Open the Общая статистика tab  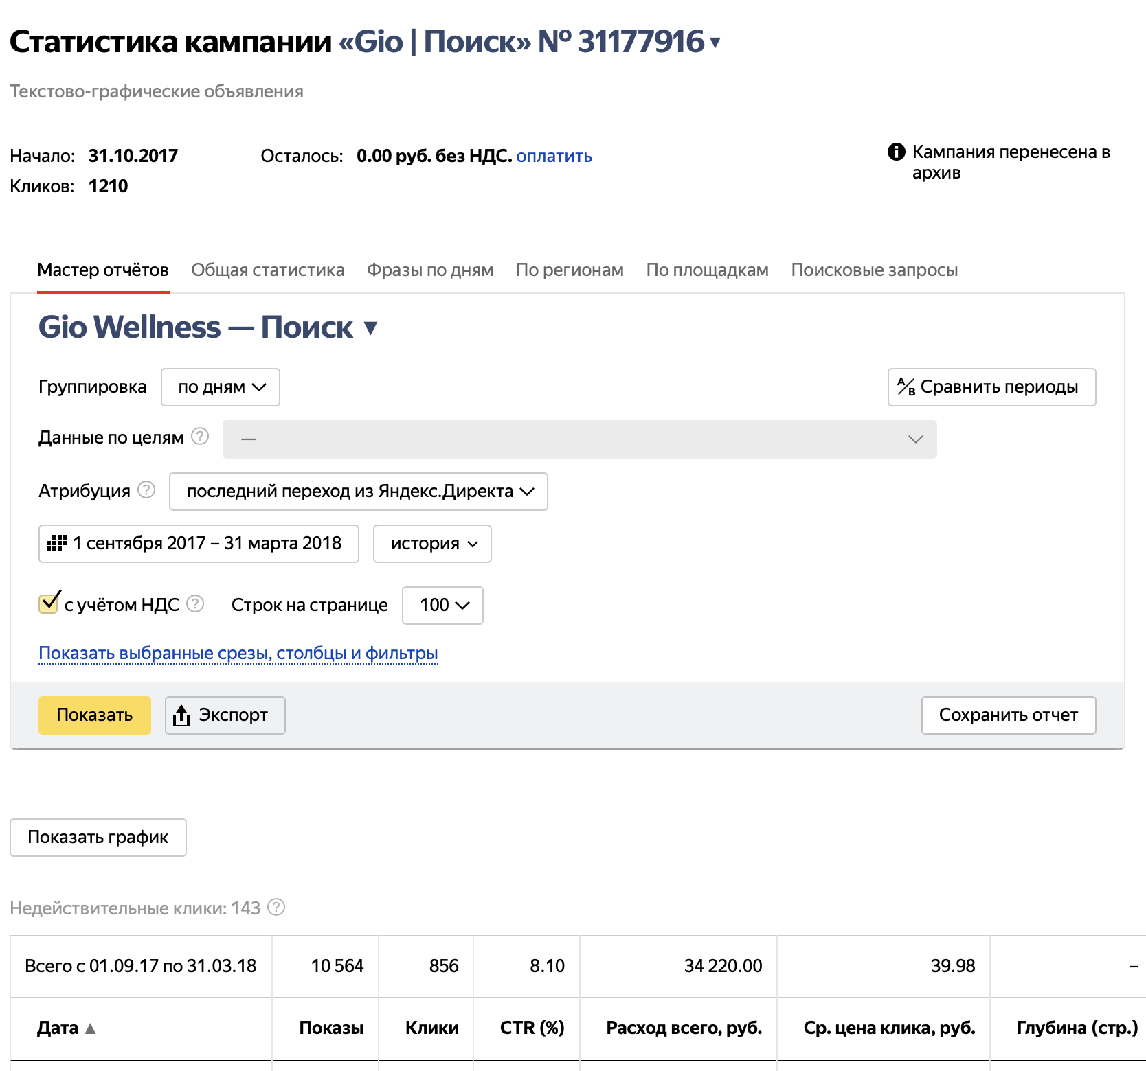click(268, 270)
